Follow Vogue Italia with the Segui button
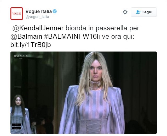 [144, 12]
